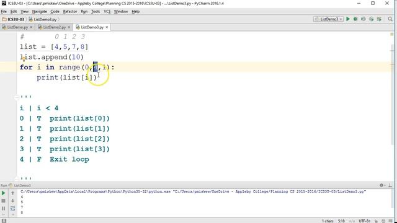Viewport: 397px width, 223px height.
Task: Open the Navigate menu
Action: pos(39,11)
